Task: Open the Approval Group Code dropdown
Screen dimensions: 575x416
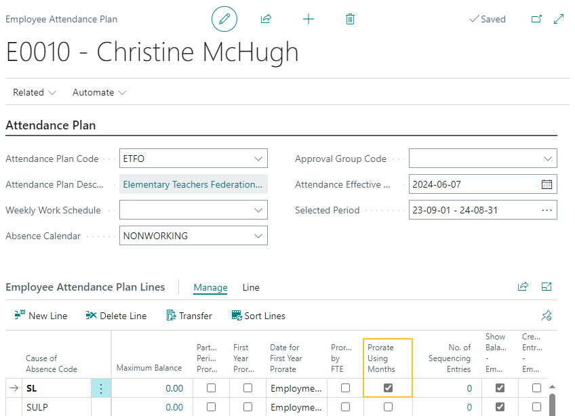Action: point(549,158)
